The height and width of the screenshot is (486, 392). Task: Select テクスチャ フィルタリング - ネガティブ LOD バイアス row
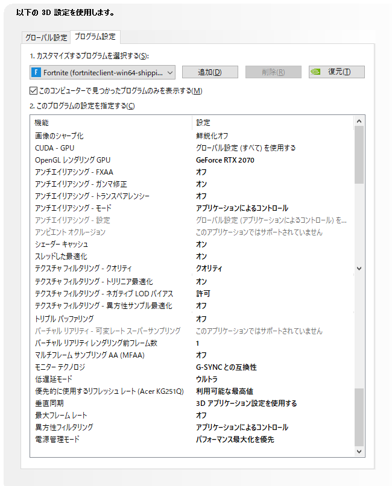click(192, 293)
